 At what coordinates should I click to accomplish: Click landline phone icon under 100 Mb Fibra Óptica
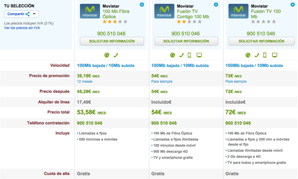(116, 55)
